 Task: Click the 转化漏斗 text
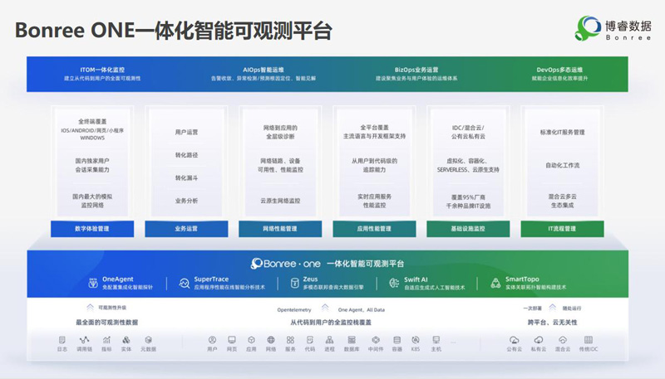click(x=186, y=178)
